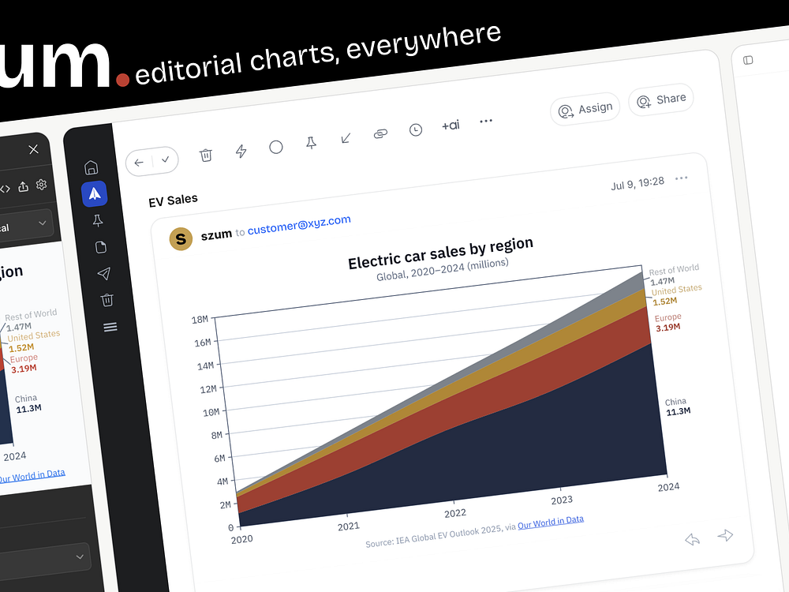Open pinned items in sidebar
Image resolution: width=789 pixels, height=592 pixels.
coord(98,220)
